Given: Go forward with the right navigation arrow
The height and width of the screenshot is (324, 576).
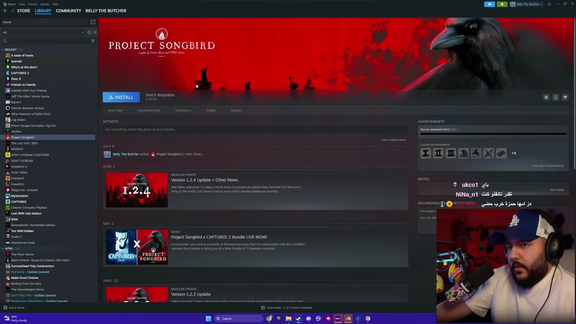Looking at the screenshot, I should (12, 11).
